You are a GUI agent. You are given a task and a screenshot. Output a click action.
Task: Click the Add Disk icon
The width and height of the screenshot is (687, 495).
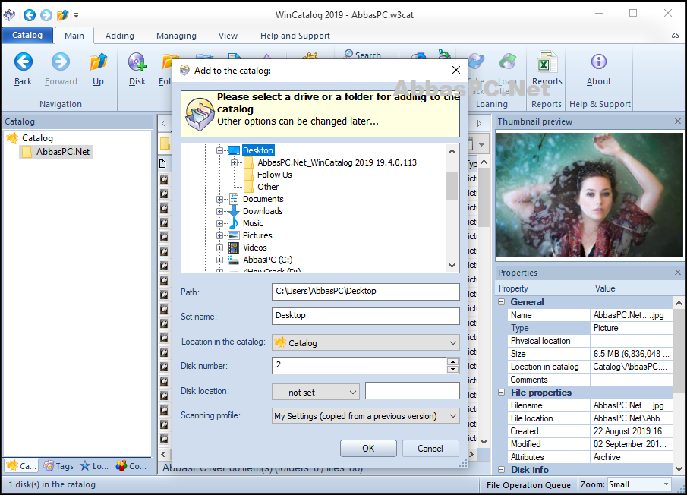(137, 61)
